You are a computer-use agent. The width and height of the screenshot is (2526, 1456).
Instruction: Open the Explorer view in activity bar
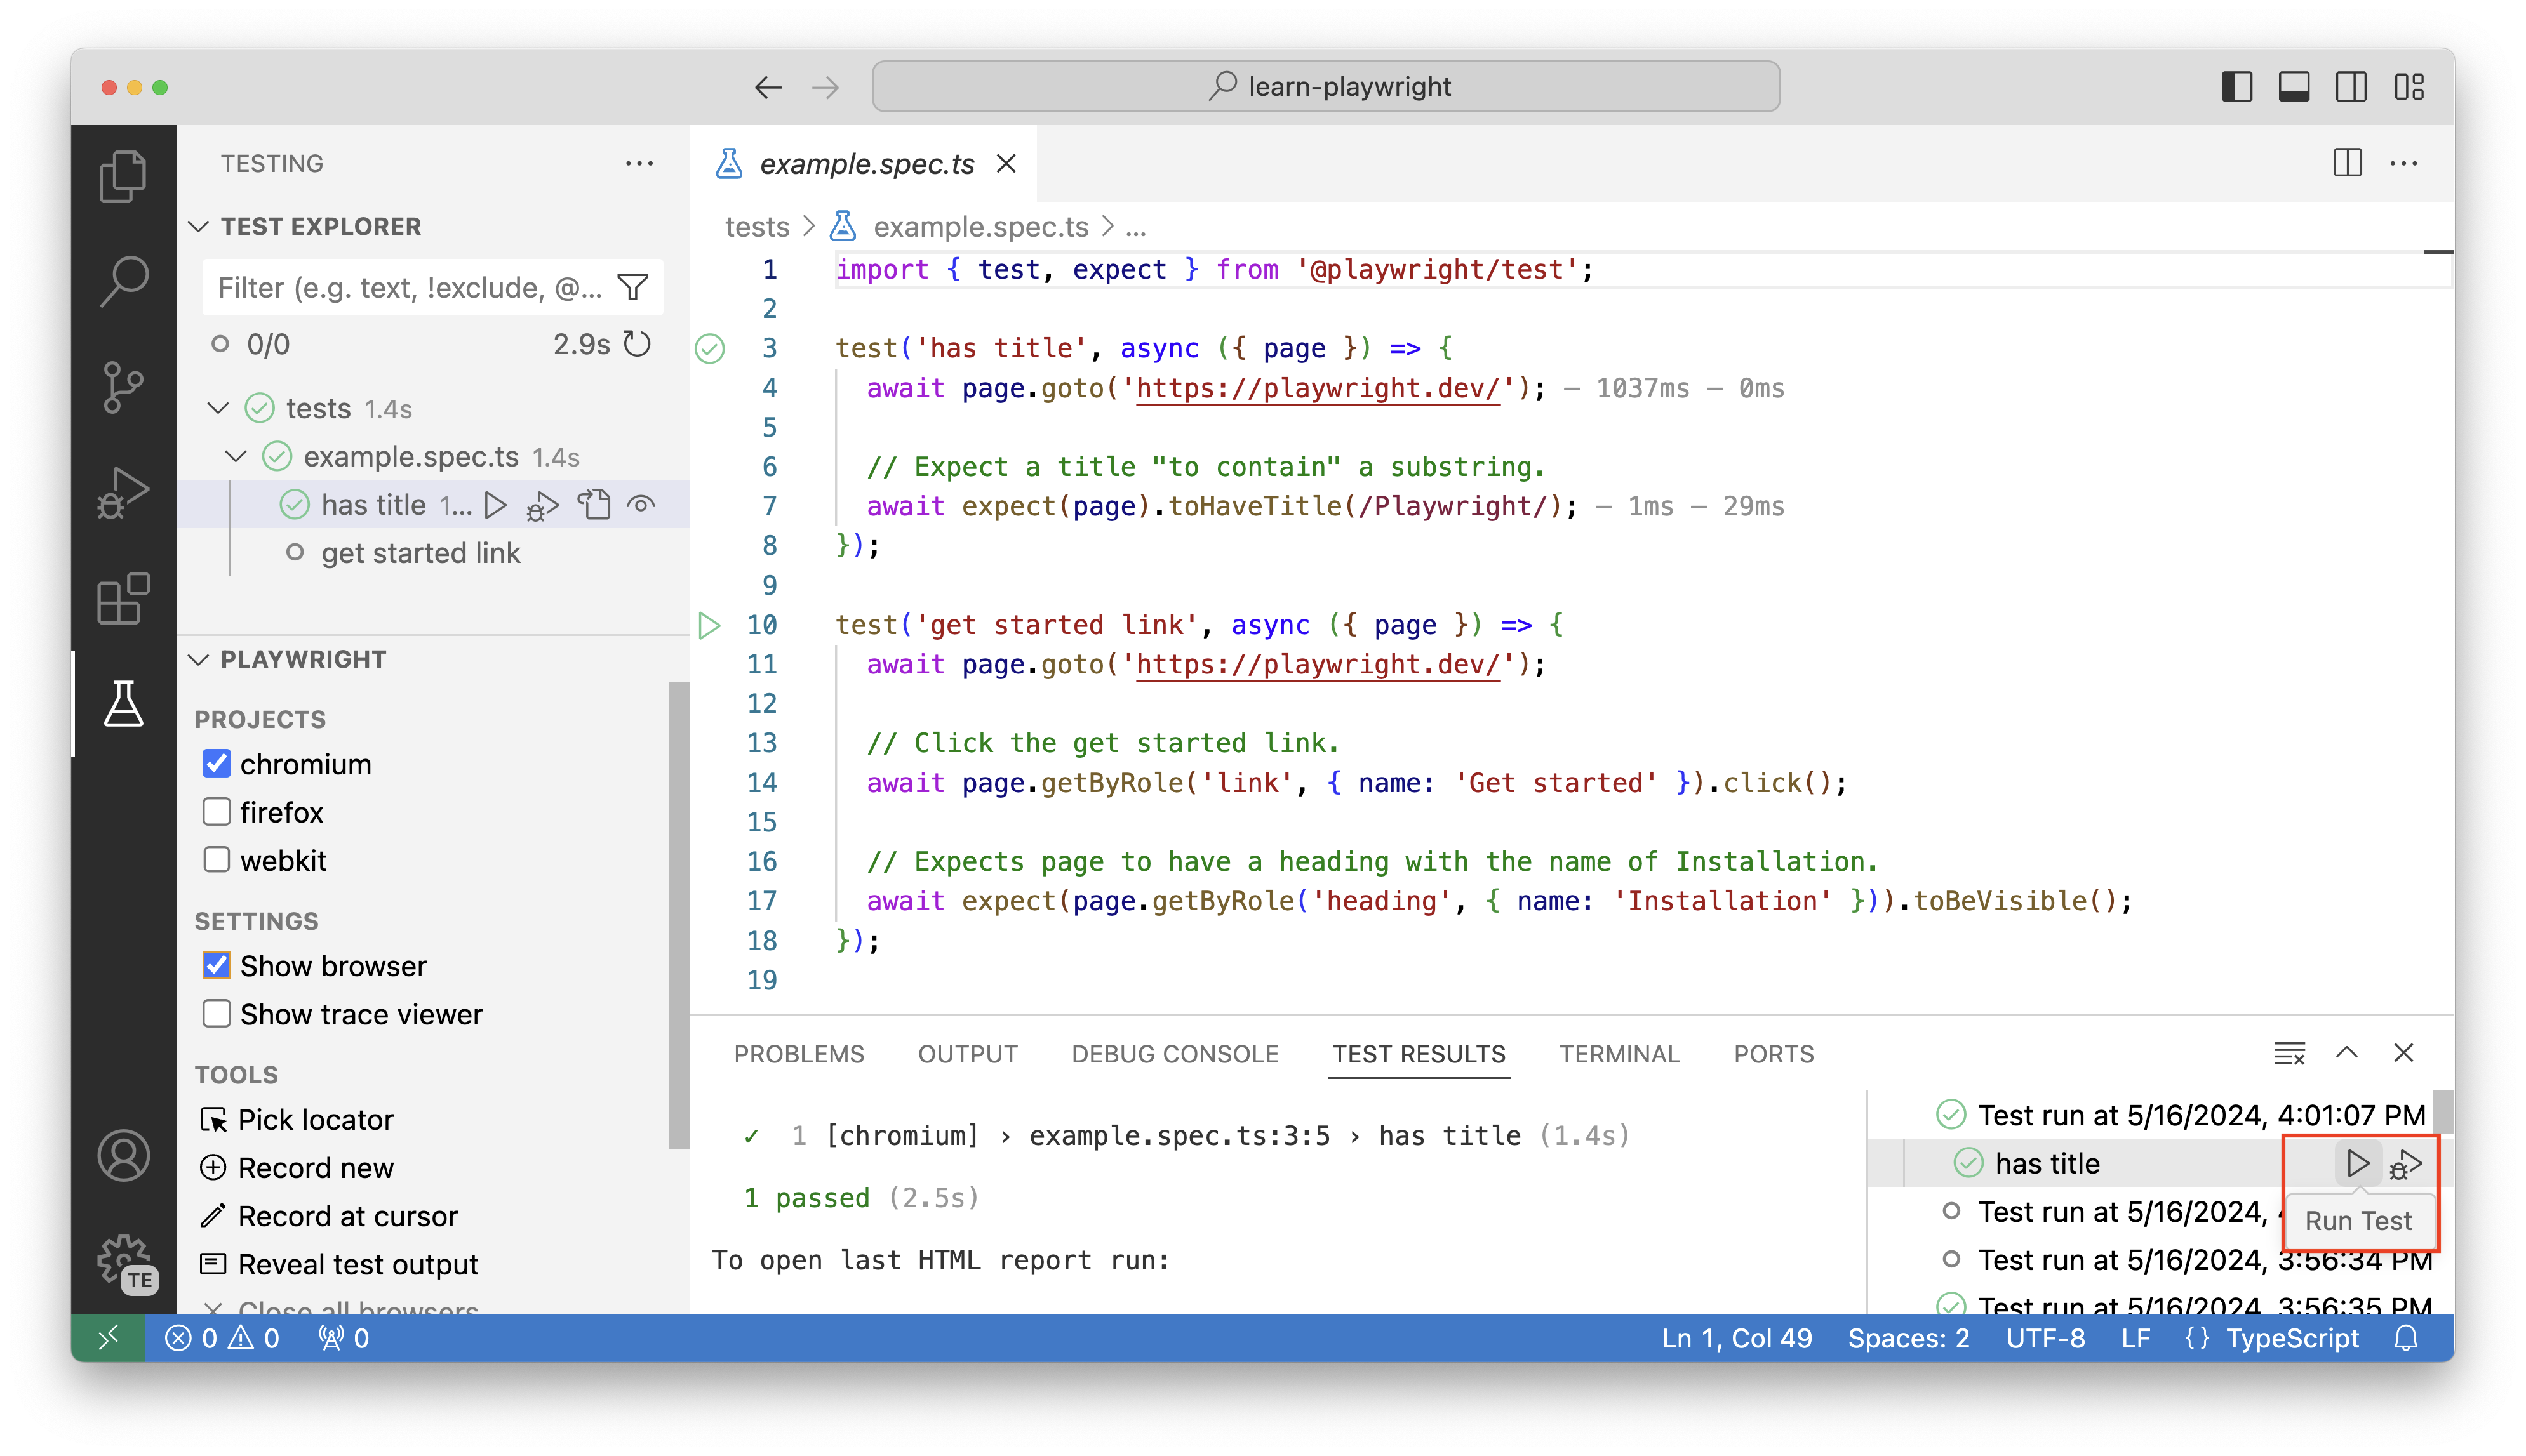pyautogui.click(x=123, y=177)
